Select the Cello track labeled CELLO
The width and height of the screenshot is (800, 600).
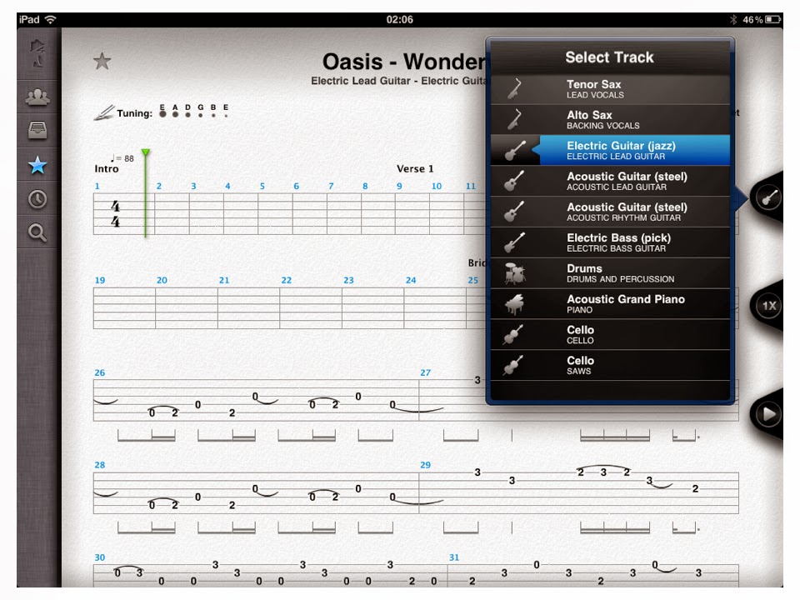click(x=610, y=334)
